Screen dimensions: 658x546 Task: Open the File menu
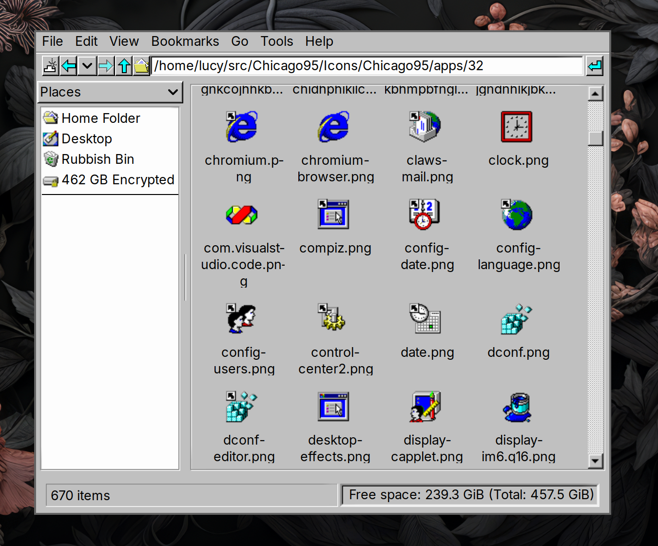click(52, 41)
